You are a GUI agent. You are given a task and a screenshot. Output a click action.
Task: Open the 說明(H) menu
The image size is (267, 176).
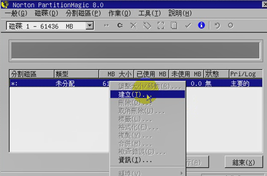pos(180,13)
